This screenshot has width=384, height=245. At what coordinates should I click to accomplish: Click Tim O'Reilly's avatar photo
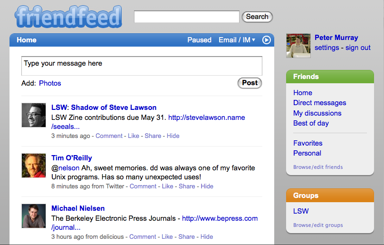[34, 166]
